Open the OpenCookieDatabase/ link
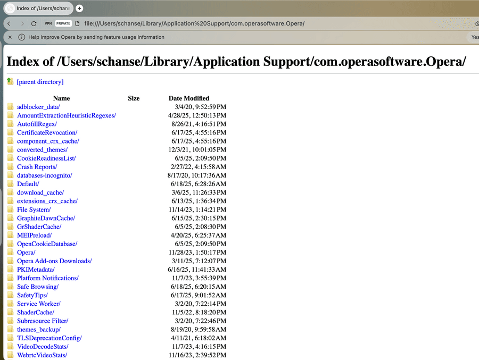This screenshot has width=479, height=360. 47,244
